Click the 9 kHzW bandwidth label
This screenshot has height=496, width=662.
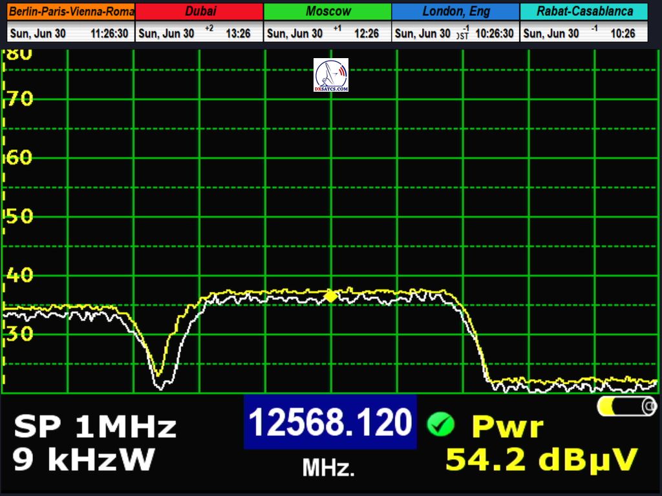pyautogui.click(x=83, y=459)
